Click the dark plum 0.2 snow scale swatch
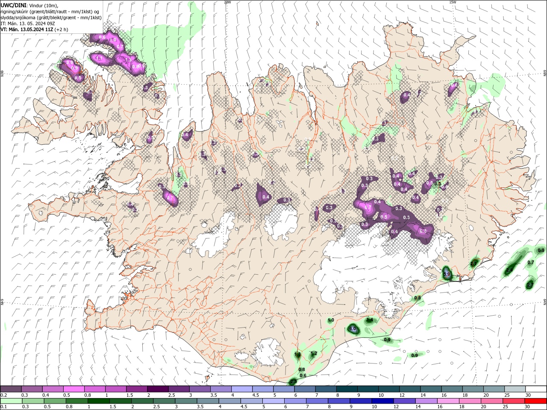The image size is (547, 410). point(11,389)
